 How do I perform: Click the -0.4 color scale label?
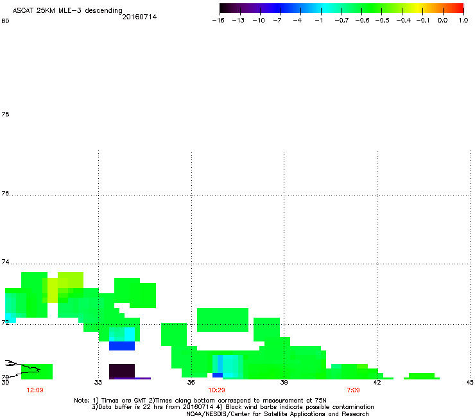(x=404, y=21)
